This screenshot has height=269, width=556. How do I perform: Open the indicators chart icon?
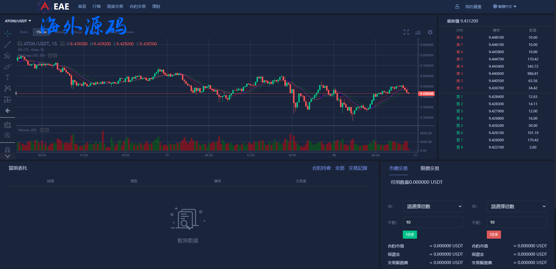(x=418, y=32)
